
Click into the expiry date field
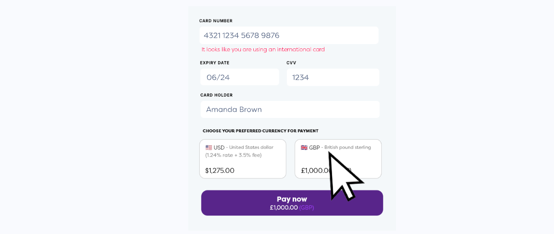click(x=240, y=77)
